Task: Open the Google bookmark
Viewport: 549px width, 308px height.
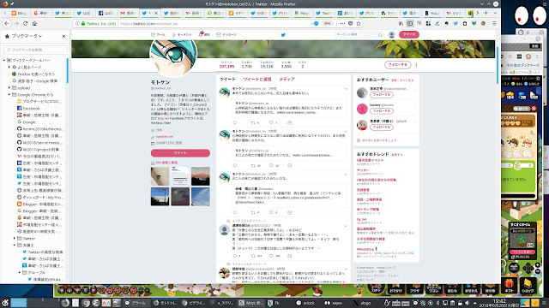Action: click(x=29, y=121)
